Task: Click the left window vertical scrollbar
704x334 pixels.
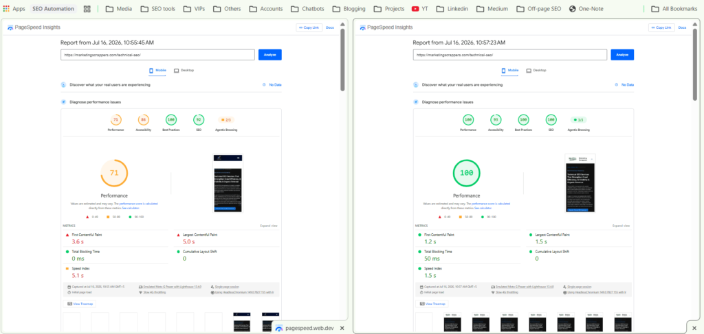Action: click(342, 60)
